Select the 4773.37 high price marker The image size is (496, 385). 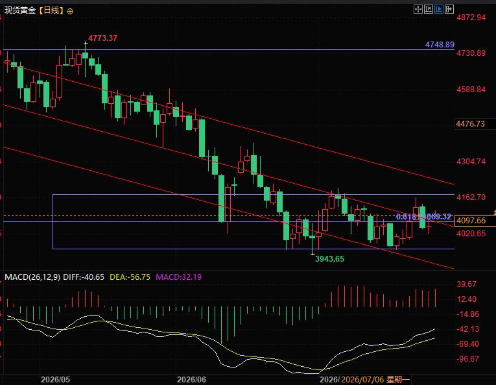103,38
